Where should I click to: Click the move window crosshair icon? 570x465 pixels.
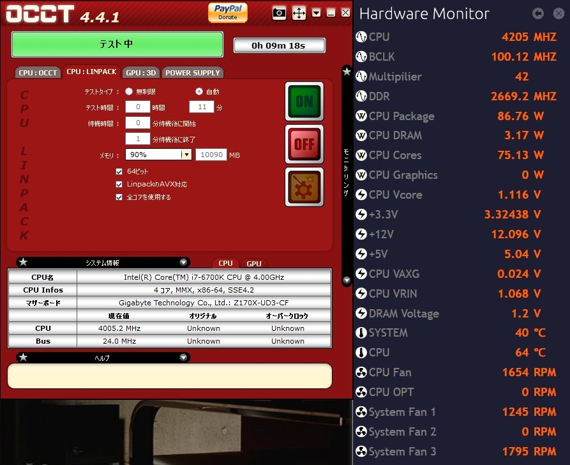[299, 13]
